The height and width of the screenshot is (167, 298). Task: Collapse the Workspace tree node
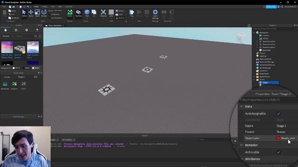pos(254,32)
